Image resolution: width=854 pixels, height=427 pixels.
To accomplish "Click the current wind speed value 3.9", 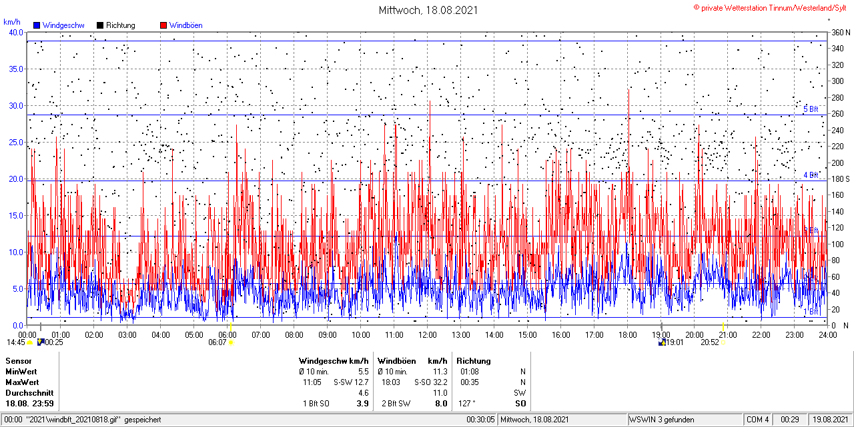I will pyautogui.click(x=363, y=404).
